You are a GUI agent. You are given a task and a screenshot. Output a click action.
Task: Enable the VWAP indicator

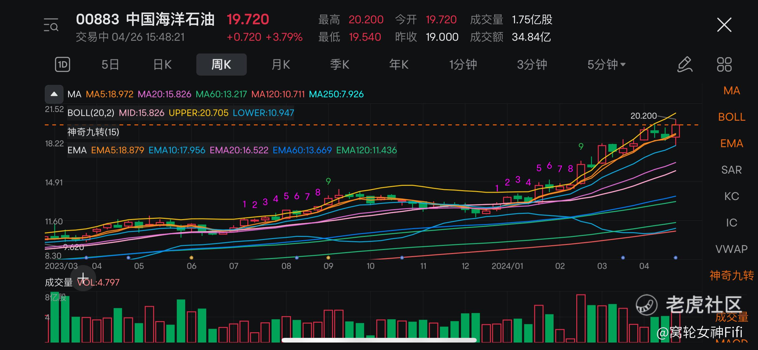pos(732,249)
